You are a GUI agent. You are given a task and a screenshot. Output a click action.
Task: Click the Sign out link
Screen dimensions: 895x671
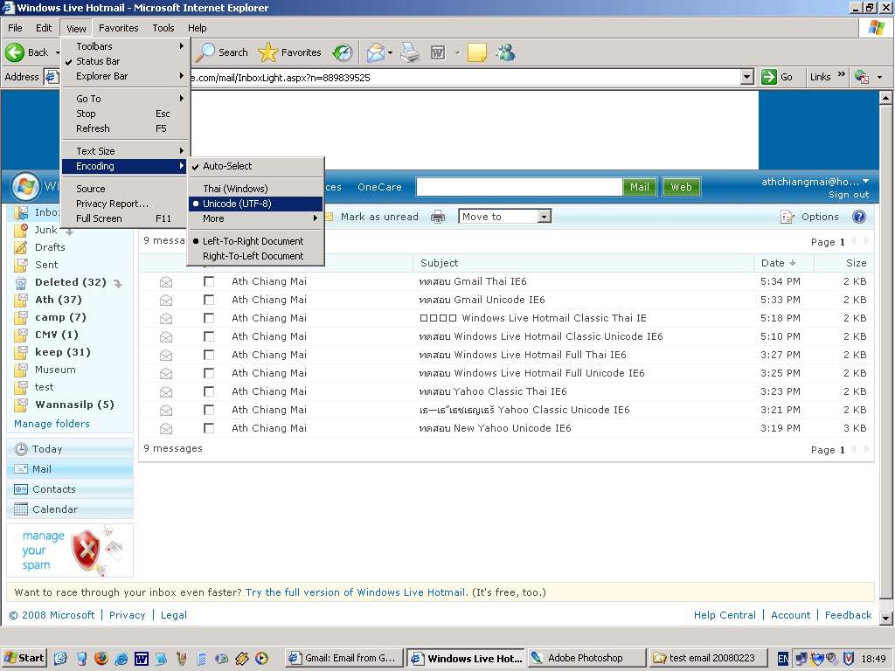click(849, 195)
